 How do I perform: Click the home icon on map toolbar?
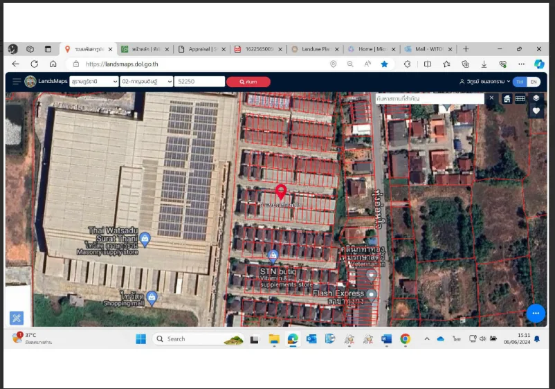507,99
